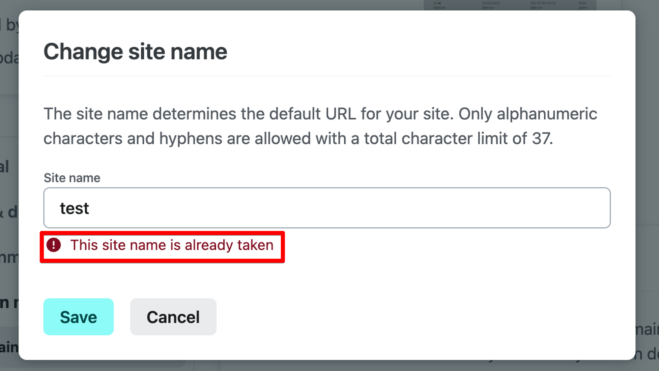659x371 pixels.
Task: Click the 'Change site name' heading
Action: point(135,52)
